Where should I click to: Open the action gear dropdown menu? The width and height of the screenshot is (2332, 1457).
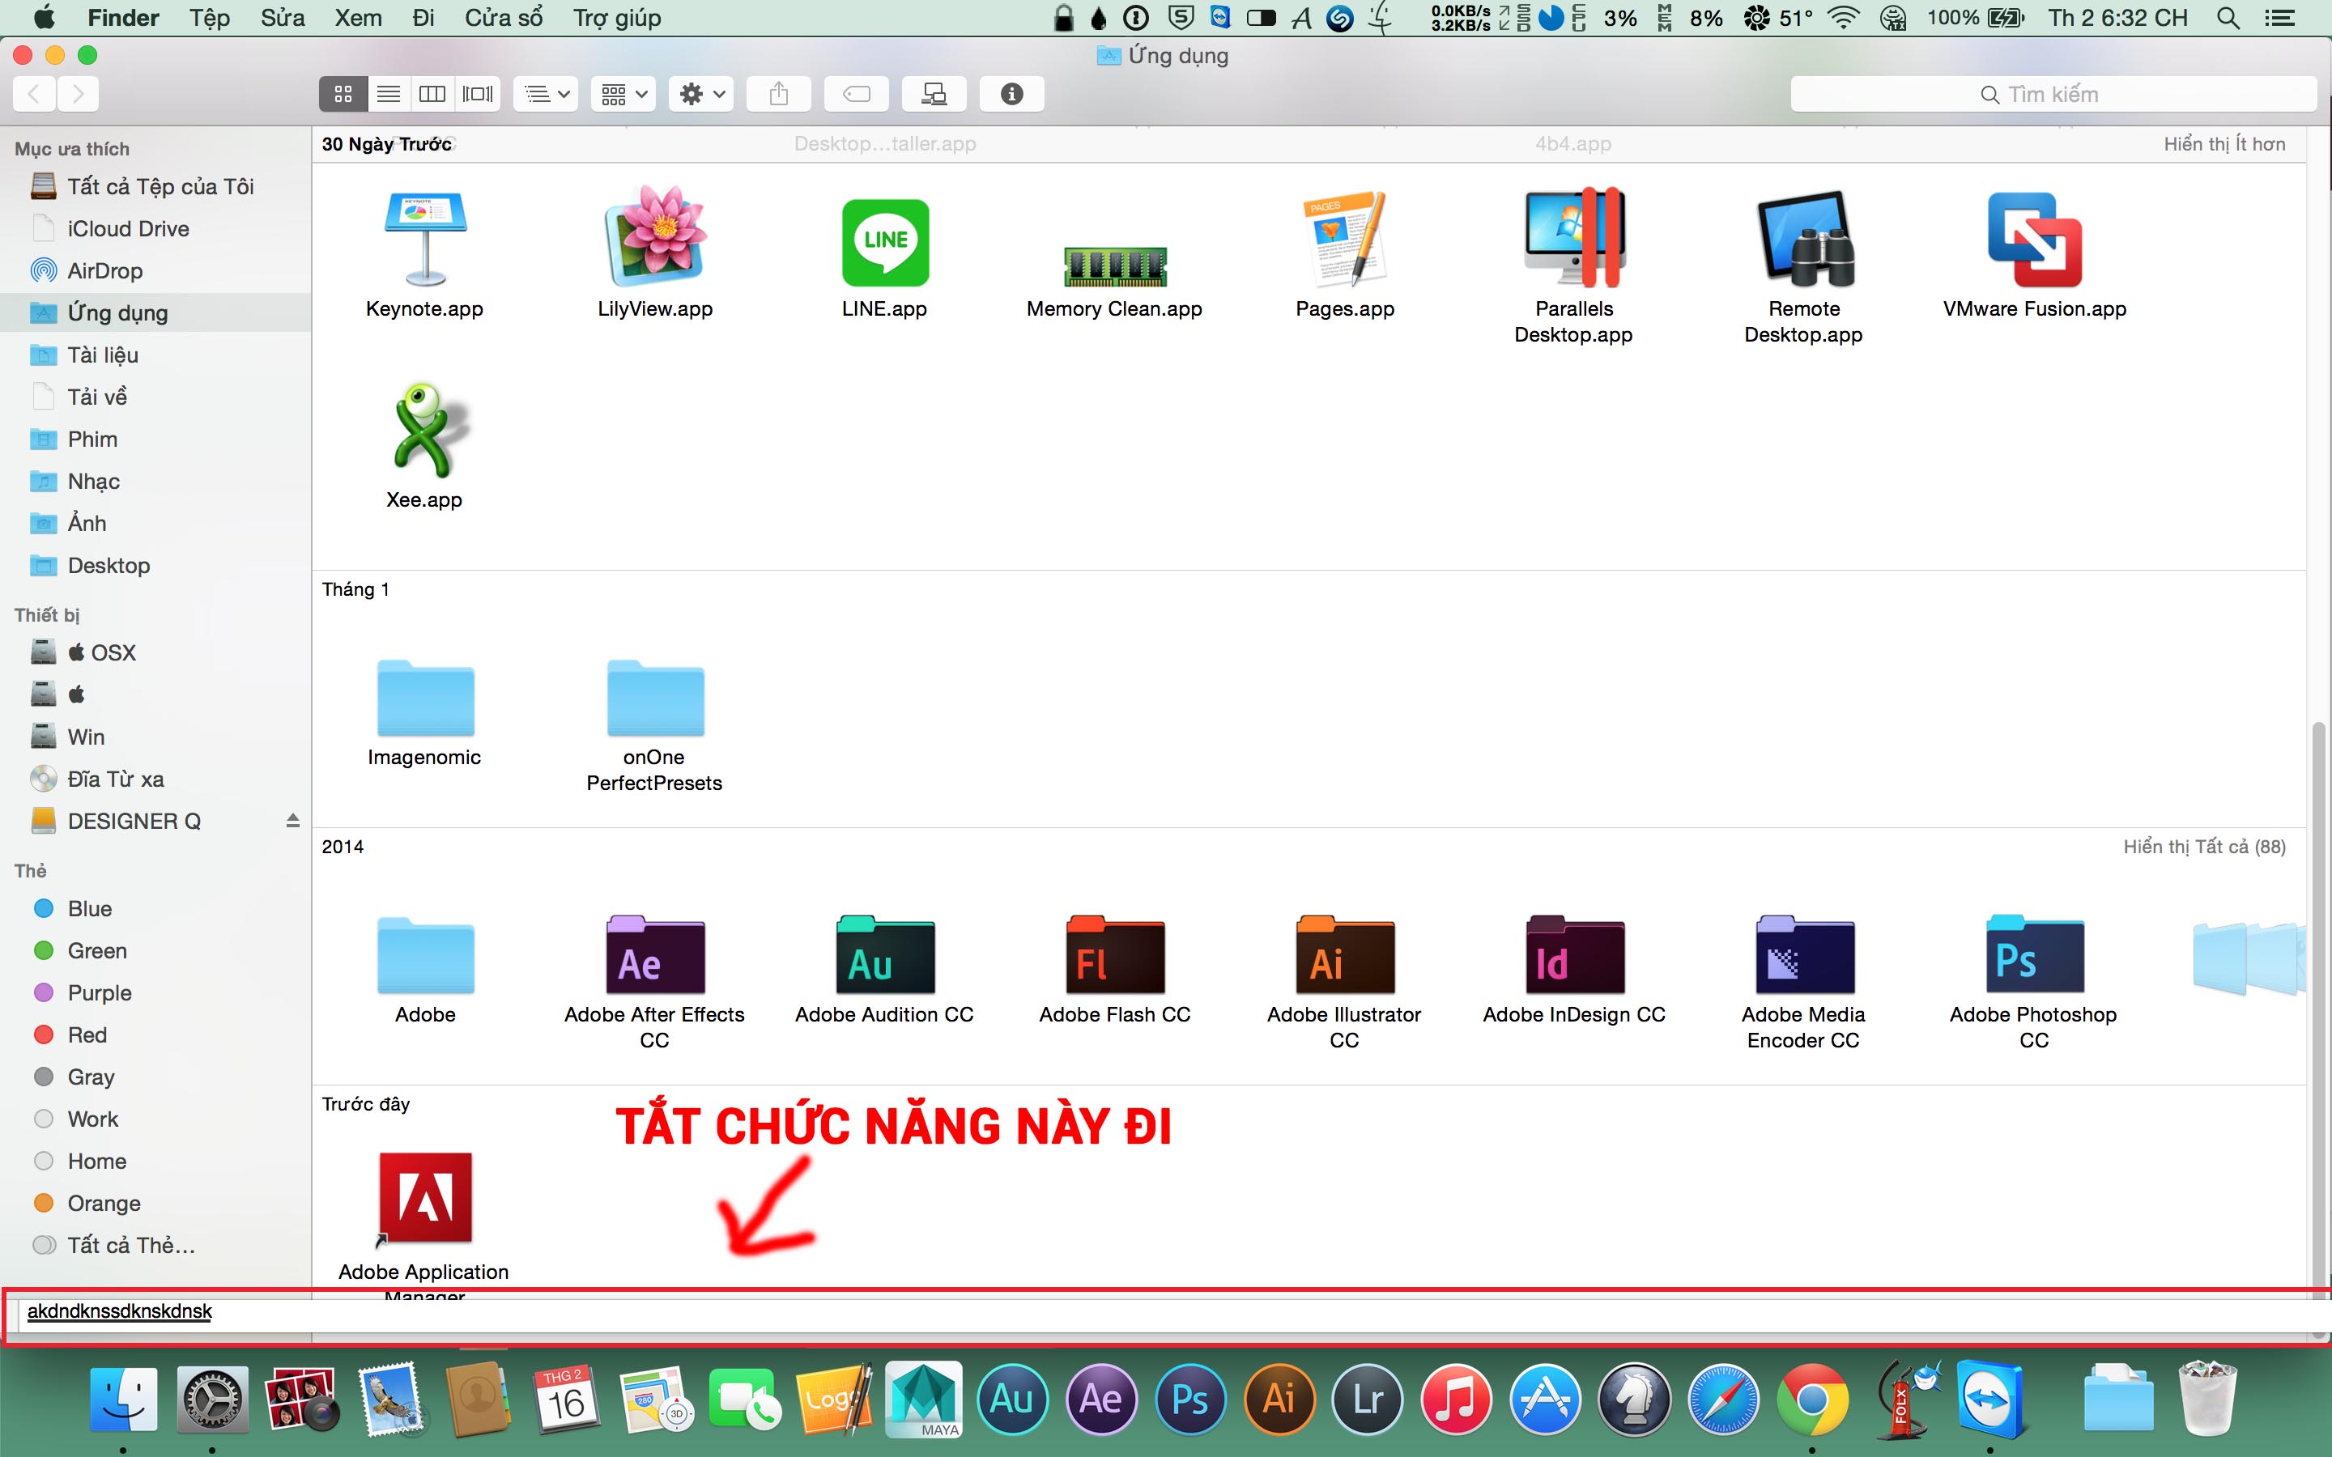(x=700, y=93)
